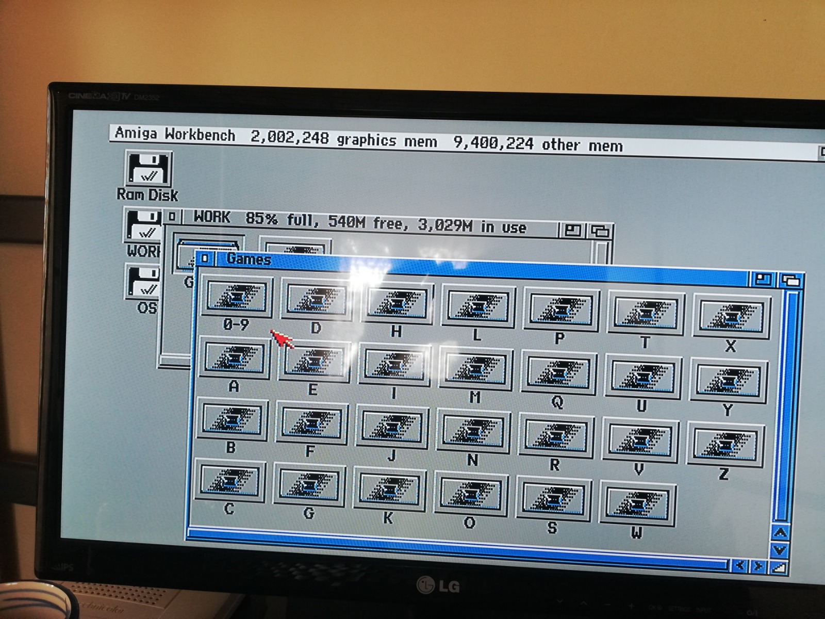Click the Ram Disk icon
The image size is (825, 619).
(148, 169)
